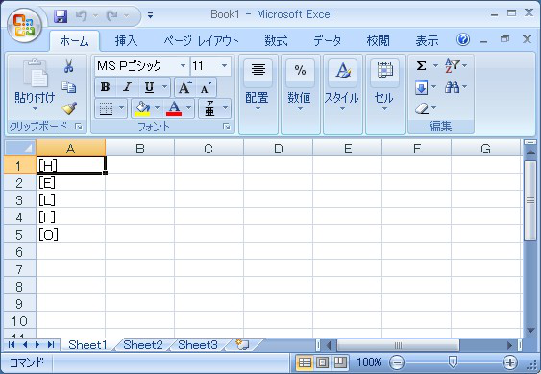The width and height of the screenshot is (541, 374).
Task: Click the 貼り付け paste button
Action: [35, 86]
